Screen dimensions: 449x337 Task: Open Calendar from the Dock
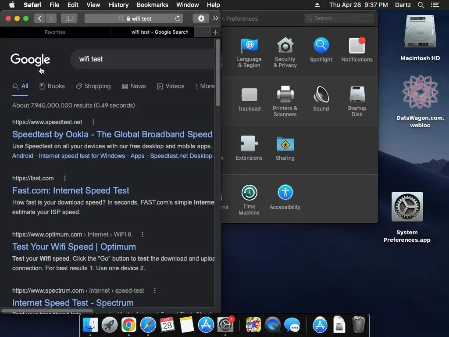point(167,325)
